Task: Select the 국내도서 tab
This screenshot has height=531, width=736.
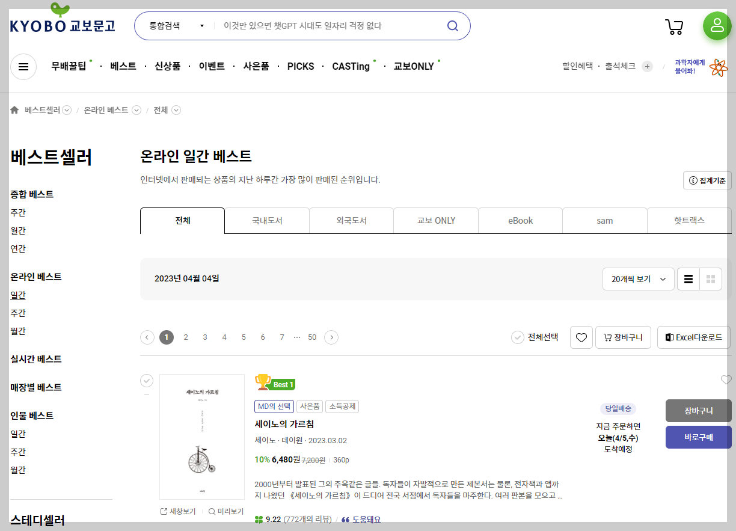Action: (267, 221)
